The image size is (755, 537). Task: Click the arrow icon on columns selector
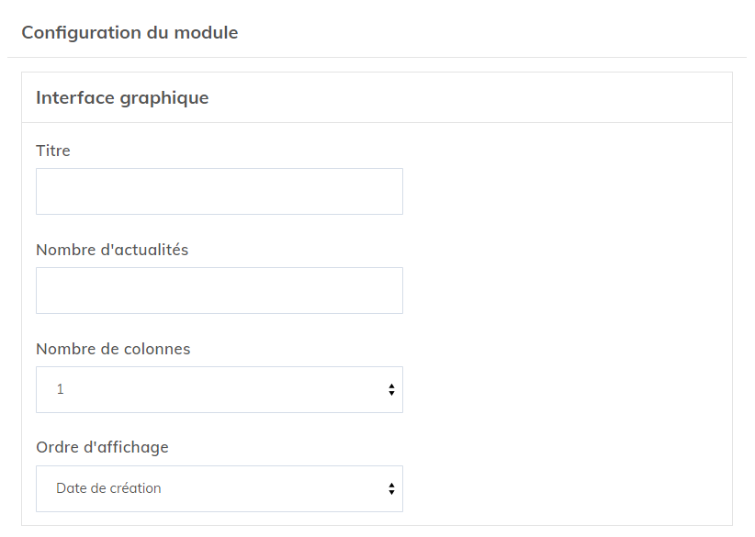(391, 389)
